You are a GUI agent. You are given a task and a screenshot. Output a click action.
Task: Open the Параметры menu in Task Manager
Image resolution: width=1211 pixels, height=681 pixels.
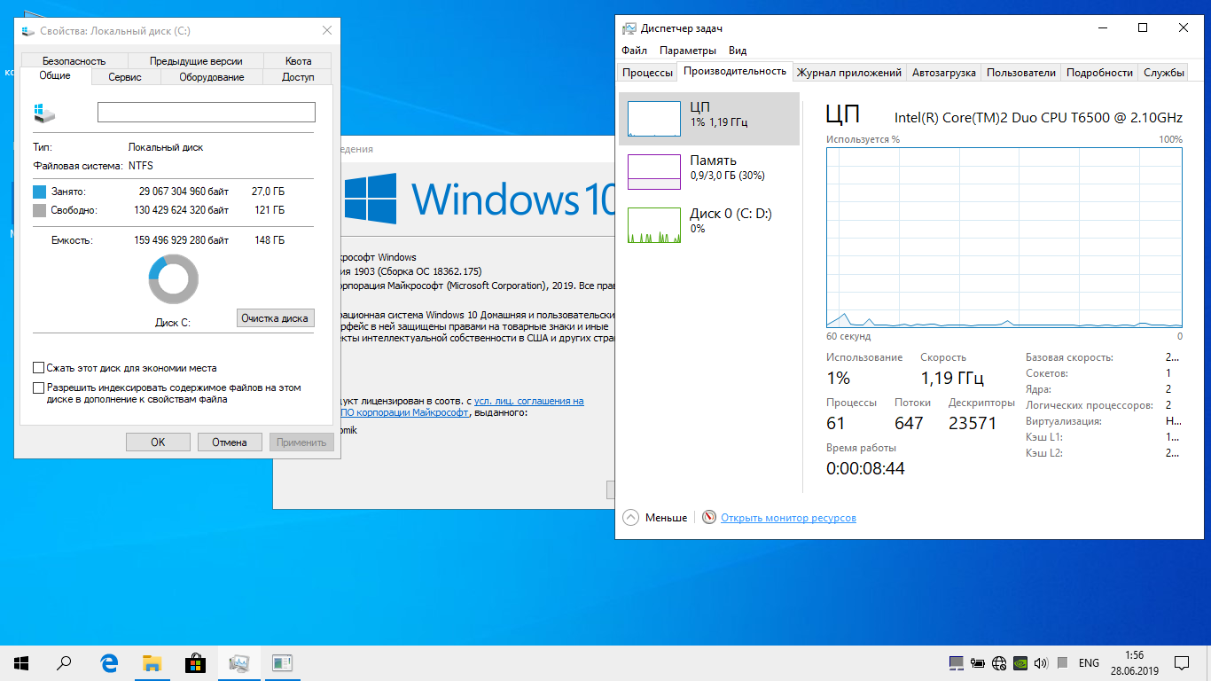[x=687, y=51]
